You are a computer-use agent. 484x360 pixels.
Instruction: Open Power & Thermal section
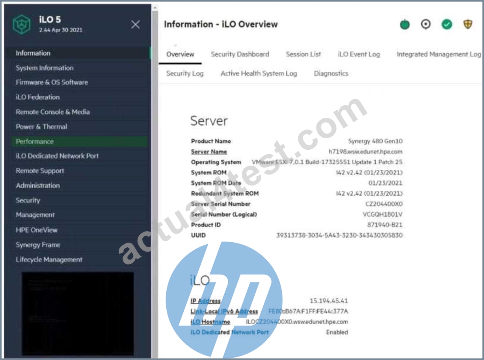80,126
